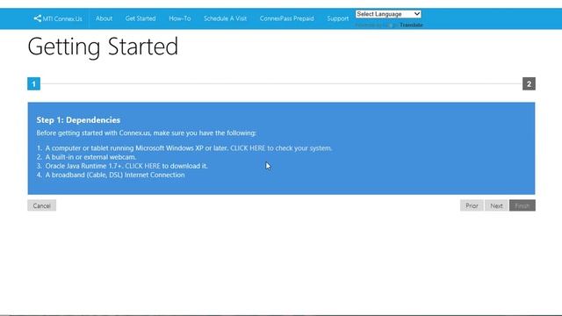Image resolution: width=562 pixels, height=316 pixels.
Task: Click the Finish button
Action: point(522,205)
